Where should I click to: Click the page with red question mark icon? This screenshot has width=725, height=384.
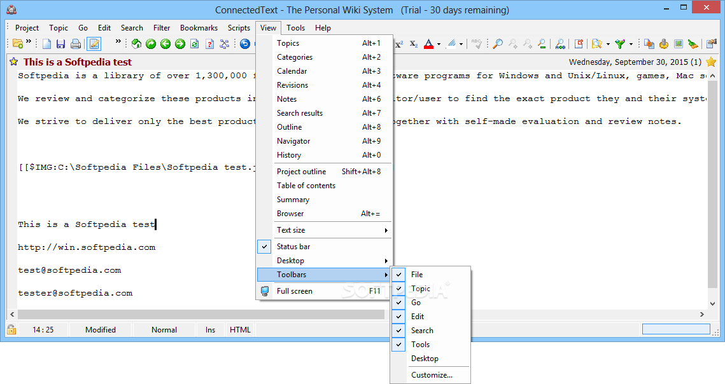pos(209,44)
